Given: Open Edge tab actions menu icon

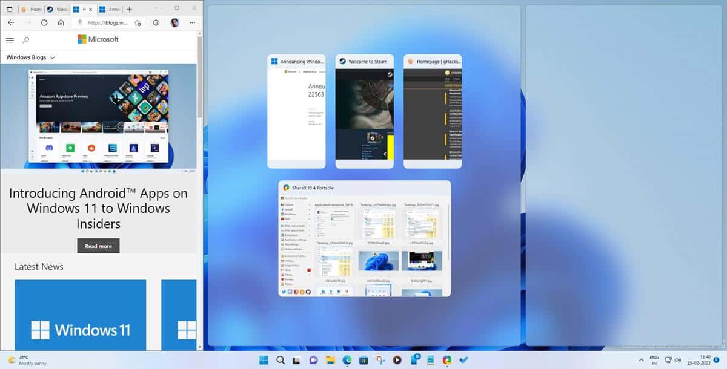Looking at the screenshot, I should tap(9, 9).
